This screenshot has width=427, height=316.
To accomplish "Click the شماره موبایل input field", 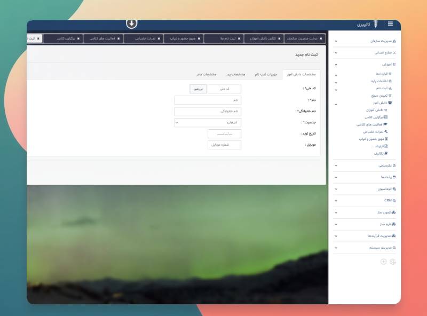I will click(224, 145).
